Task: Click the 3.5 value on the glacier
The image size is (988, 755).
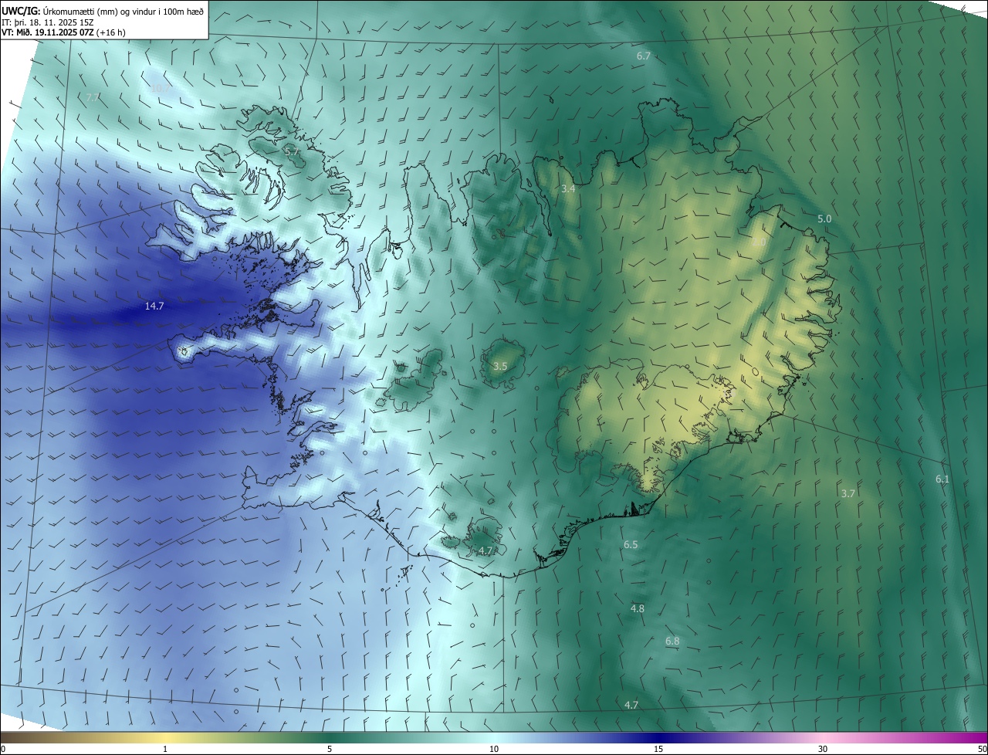Action: click(500, 366)
